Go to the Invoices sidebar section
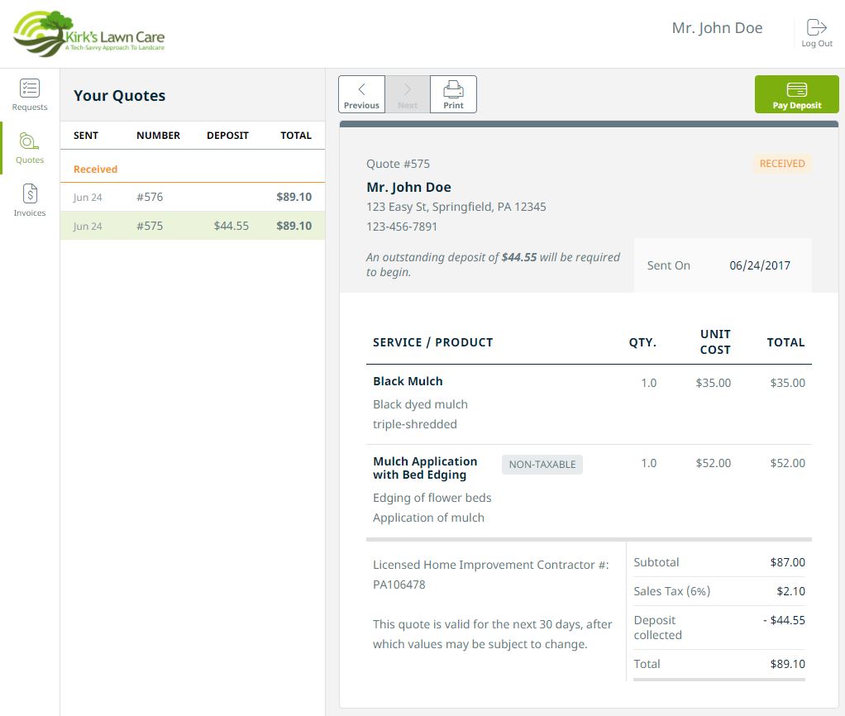This screenshot has width=845, height=716. coord(30,201)
